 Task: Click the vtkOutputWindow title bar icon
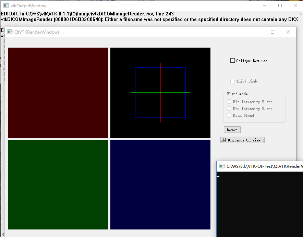[x=6, y=5]
